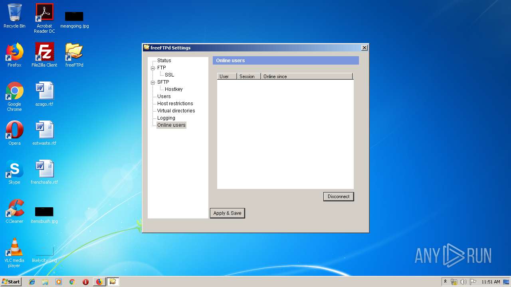Open Internet Explorer in the taskbar
Image resolution: width=511 pixels, height=287 pixels.
[32, 282]
